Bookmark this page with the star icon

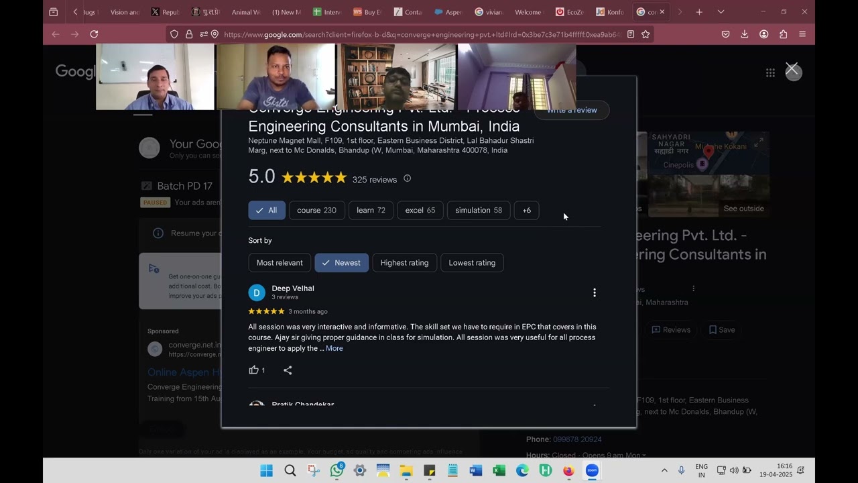[646, 34]
